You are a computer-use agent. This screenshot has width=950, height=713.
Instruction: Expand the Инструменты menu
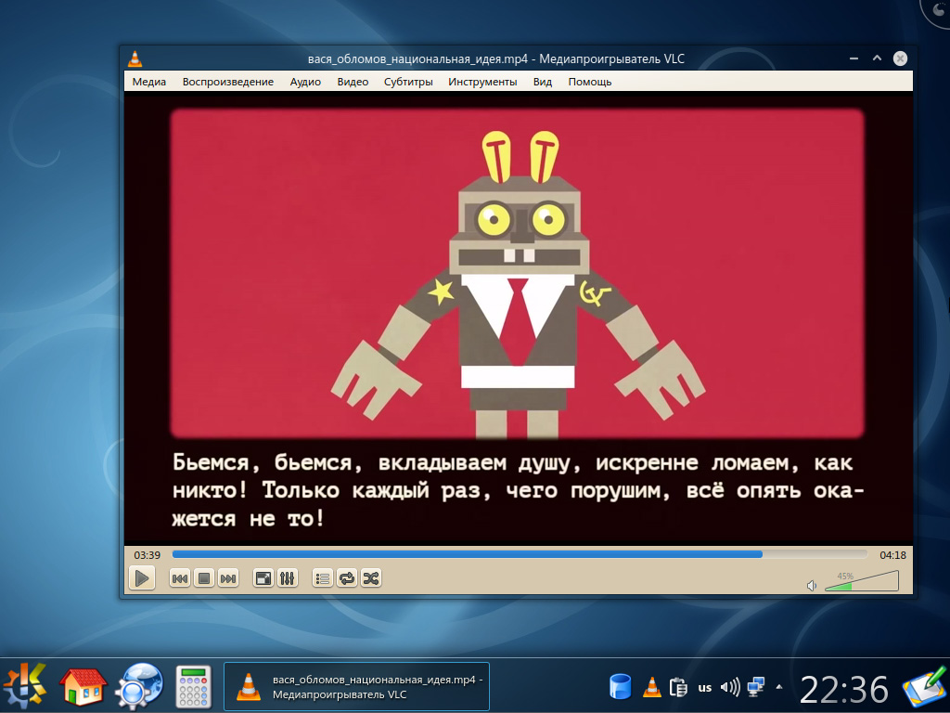point(482,82)
